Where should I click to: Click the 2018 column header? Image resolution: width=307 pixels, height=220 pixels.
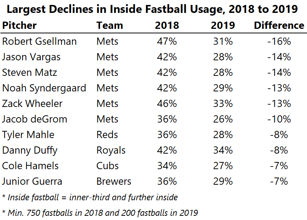click(x=167, y=25)
